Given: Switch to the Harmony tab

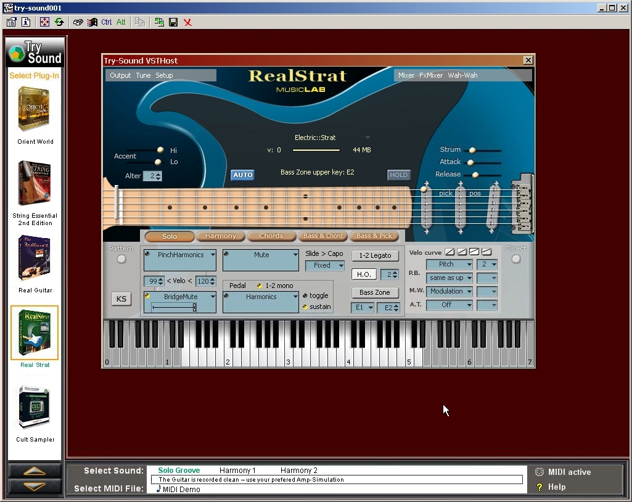Looking at the screenshot, I should coord(221,236).
